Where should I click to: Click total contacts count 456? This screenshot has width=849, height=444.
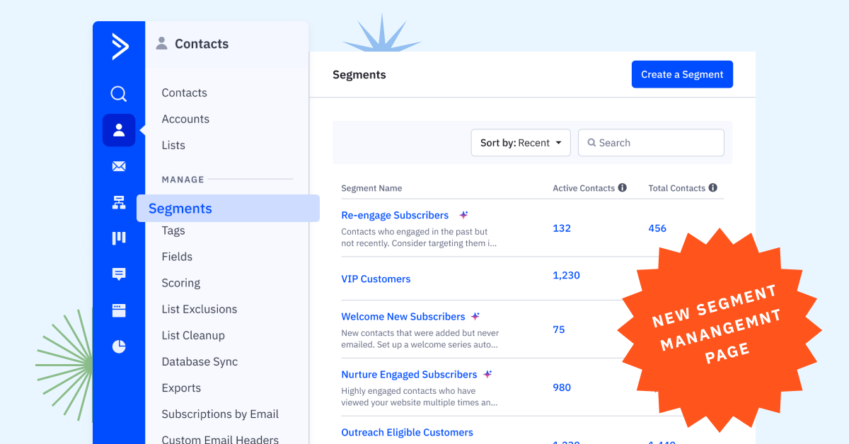(x=657, y=228)
